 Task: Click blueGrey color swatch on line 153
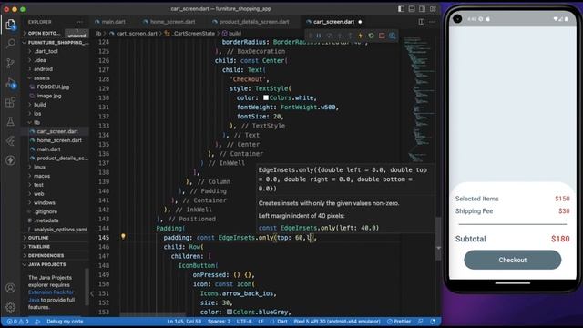click(x=230, y=312)
